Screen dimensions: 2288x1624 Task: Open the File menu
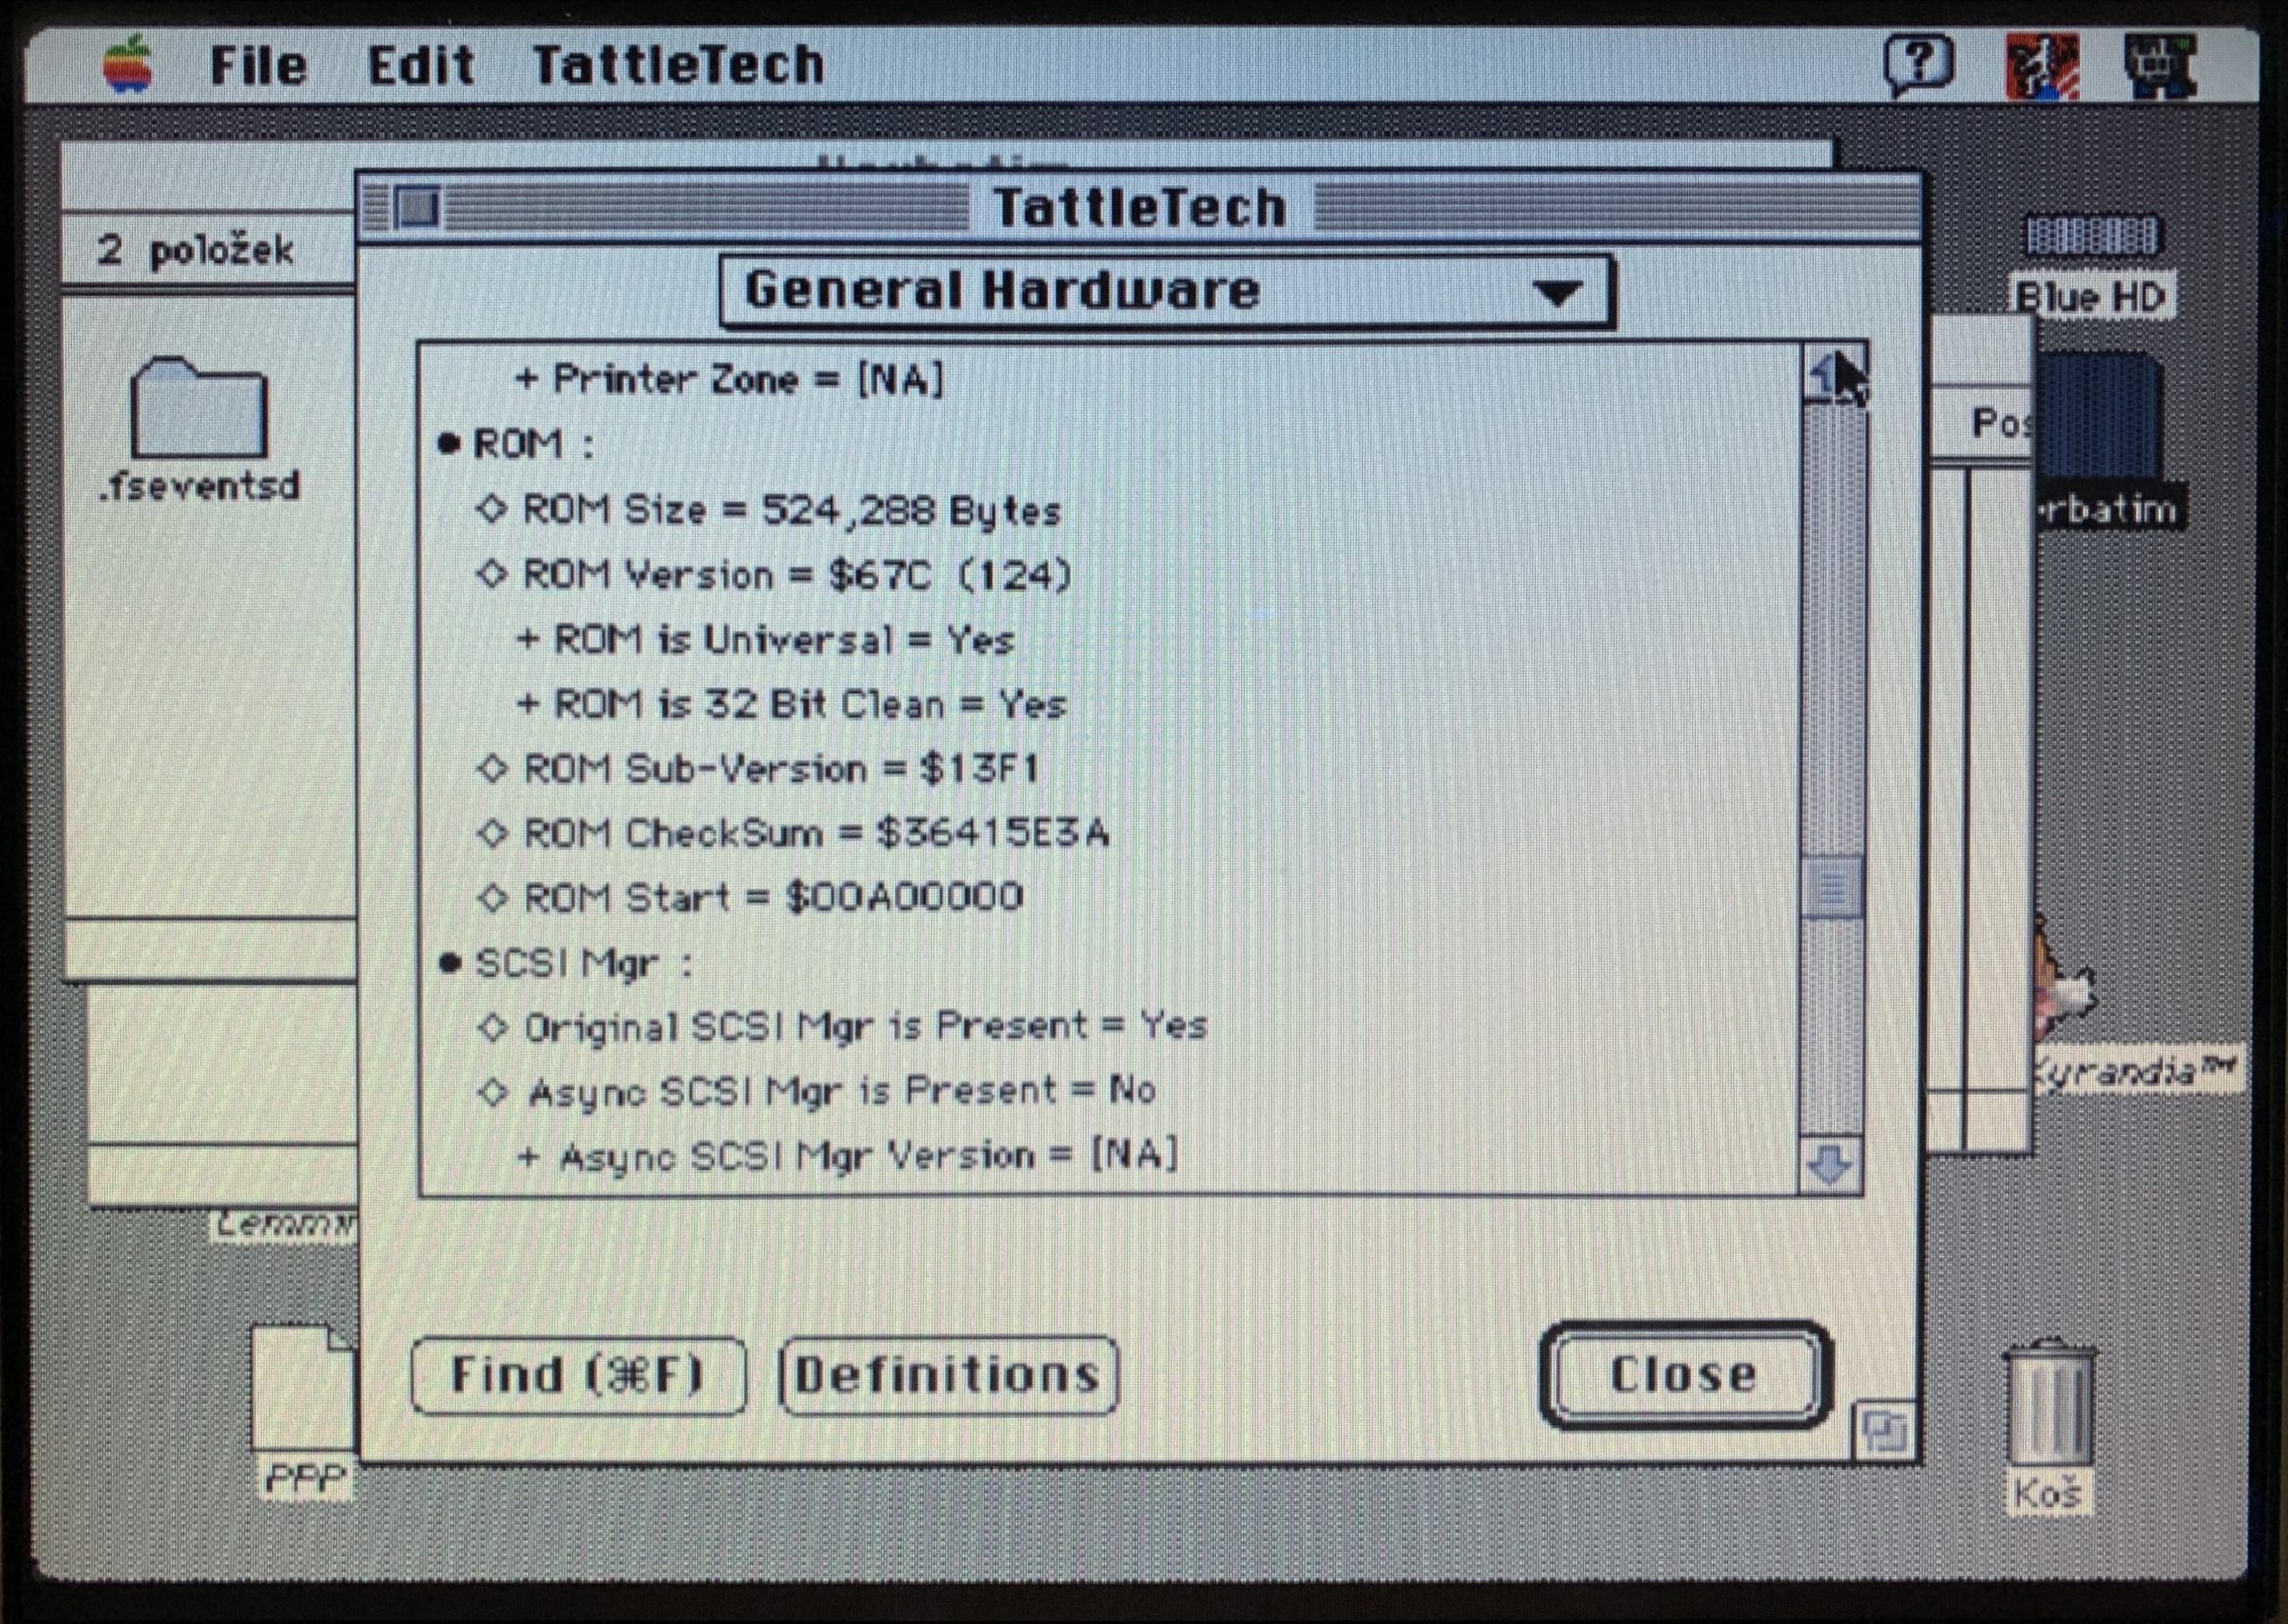click(x=258, y=66)
